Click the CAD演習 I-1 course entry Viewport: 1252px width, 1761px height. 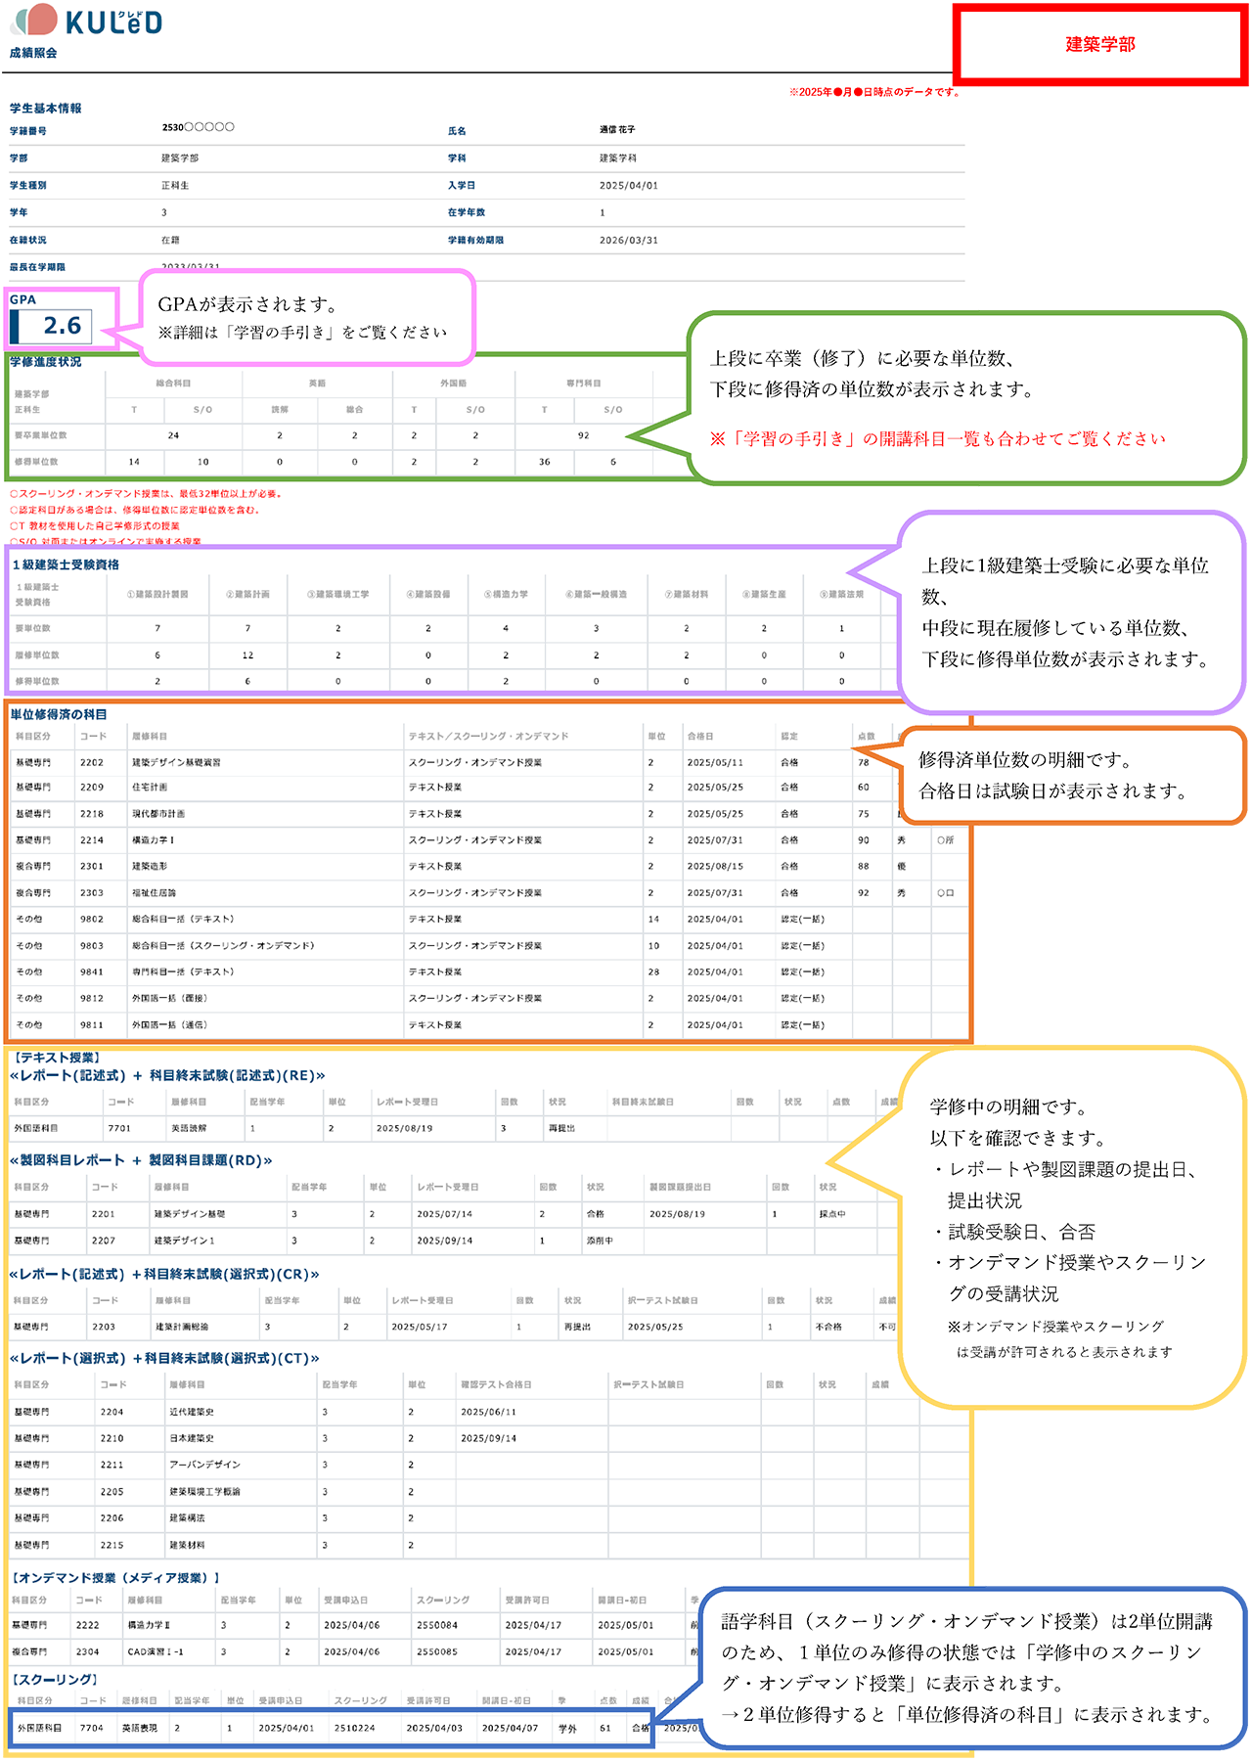pyautogui.click(x=156, y=1651)
